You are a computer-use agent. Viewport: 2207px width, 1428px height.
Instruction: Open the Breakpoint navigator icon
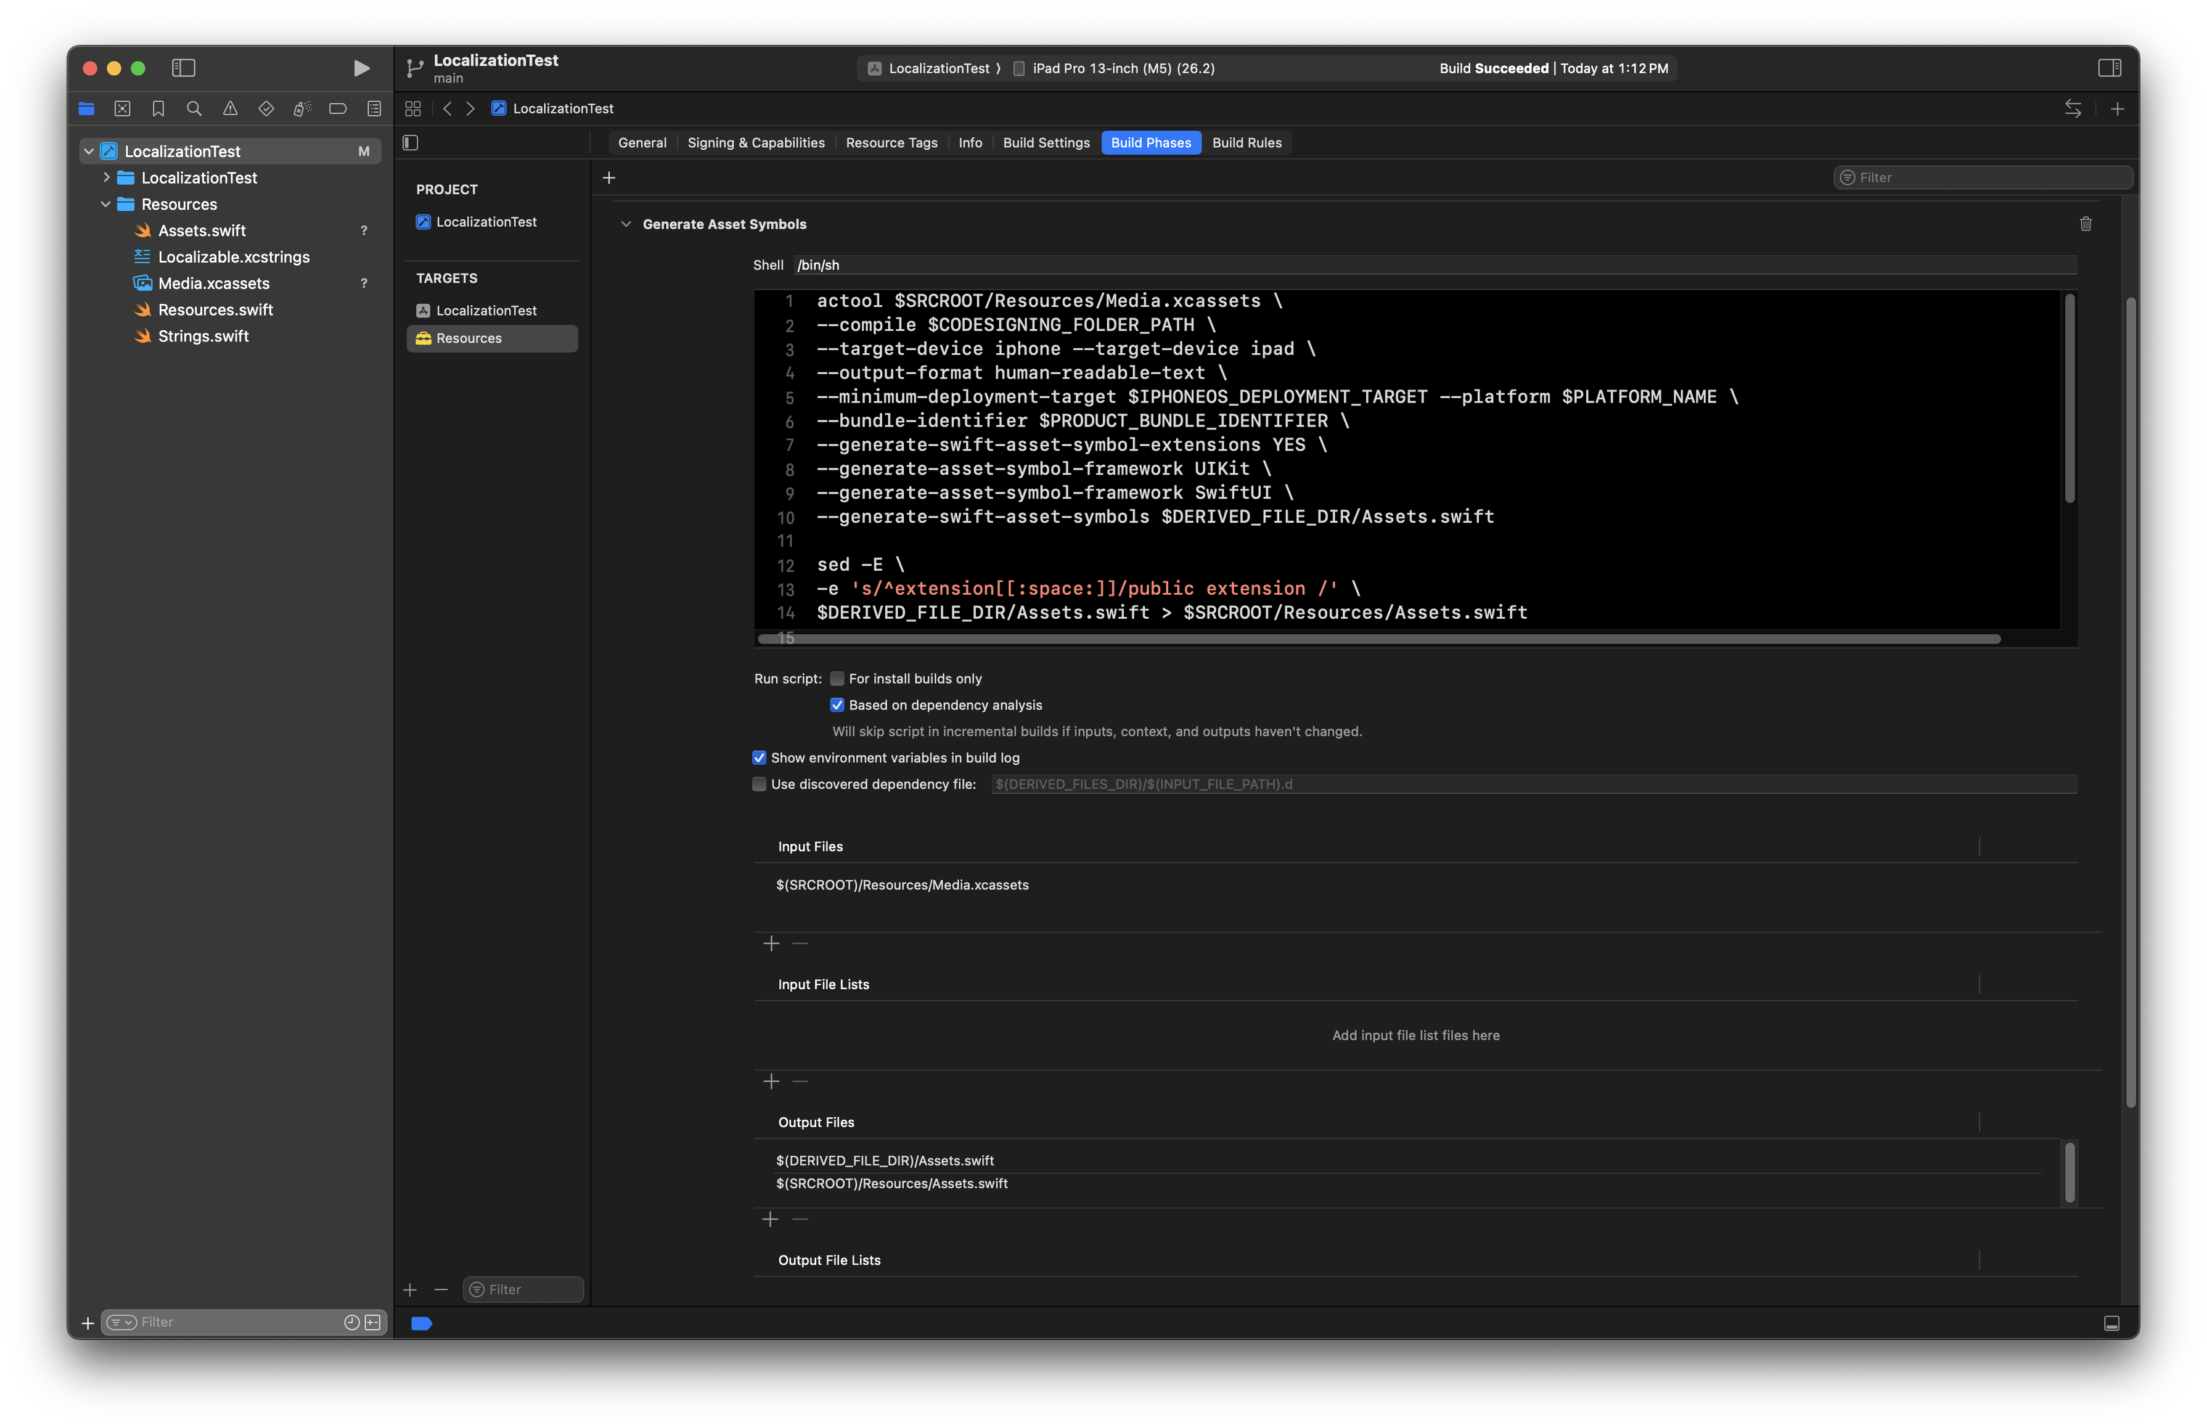tap(338, 108)
